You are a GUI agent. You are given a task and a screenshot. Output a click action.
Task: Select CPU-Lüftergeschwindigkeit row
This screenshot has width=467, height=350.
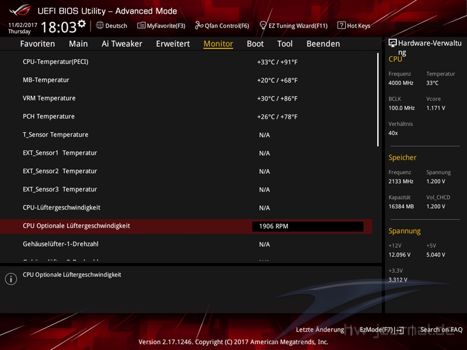tap(186, 208)
